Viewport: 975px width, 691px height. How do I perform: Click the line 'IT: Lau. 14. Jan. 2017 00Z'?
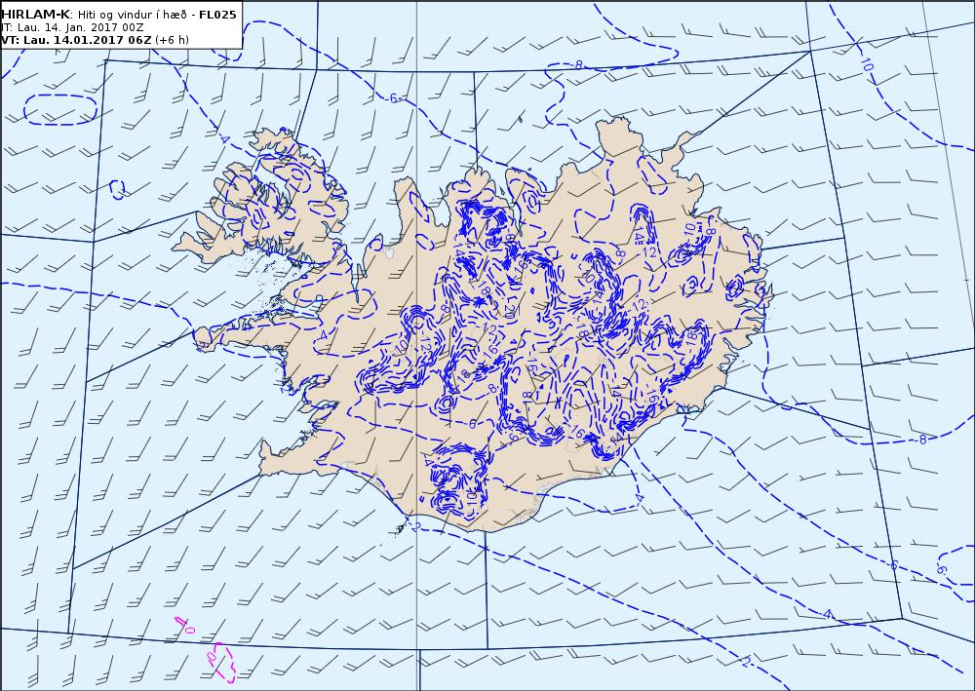73,27
